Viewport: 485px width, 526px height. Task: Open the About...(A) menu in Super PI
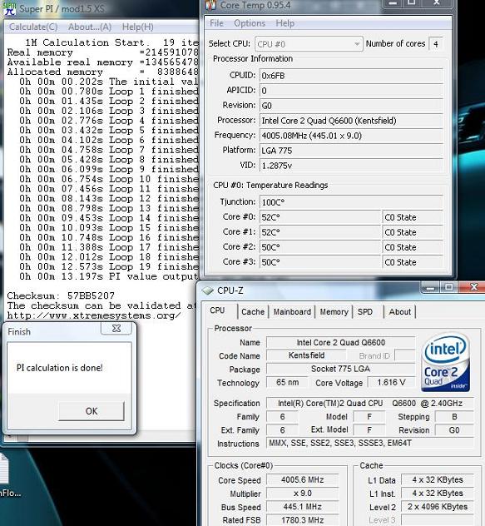coord(90,27)
